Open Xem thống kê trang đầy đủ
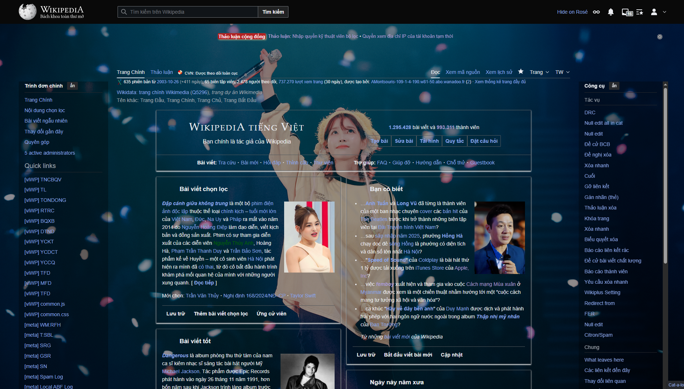This screenshot has width=684, height=389. [x=500, y=82]
